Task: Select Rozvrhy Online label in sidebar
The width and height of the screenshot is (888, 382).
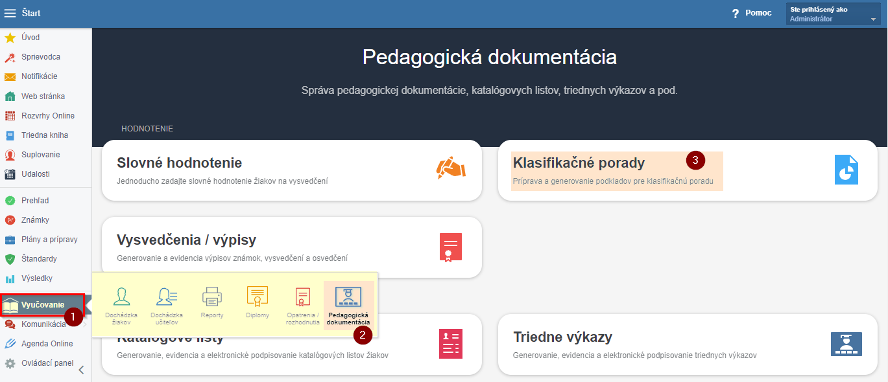Action: [48, 116]
